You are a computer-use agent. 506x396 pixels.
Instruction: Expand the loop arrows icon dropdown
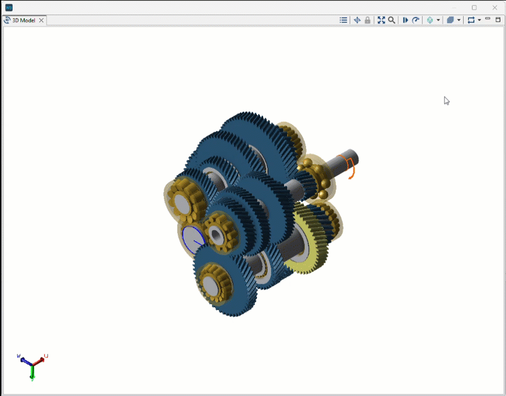(x=479, y=20)
